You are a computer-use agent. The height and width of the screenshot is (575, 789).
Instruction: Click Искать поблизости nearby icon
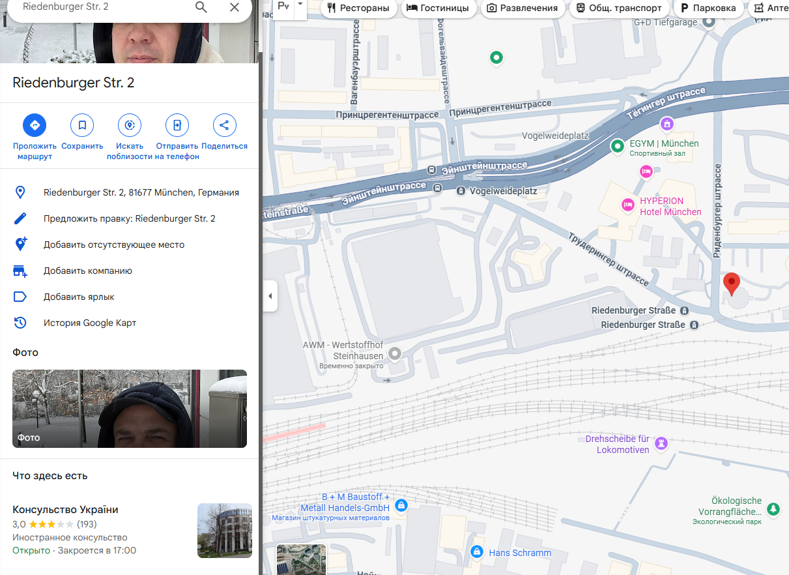tap(130, 125)
